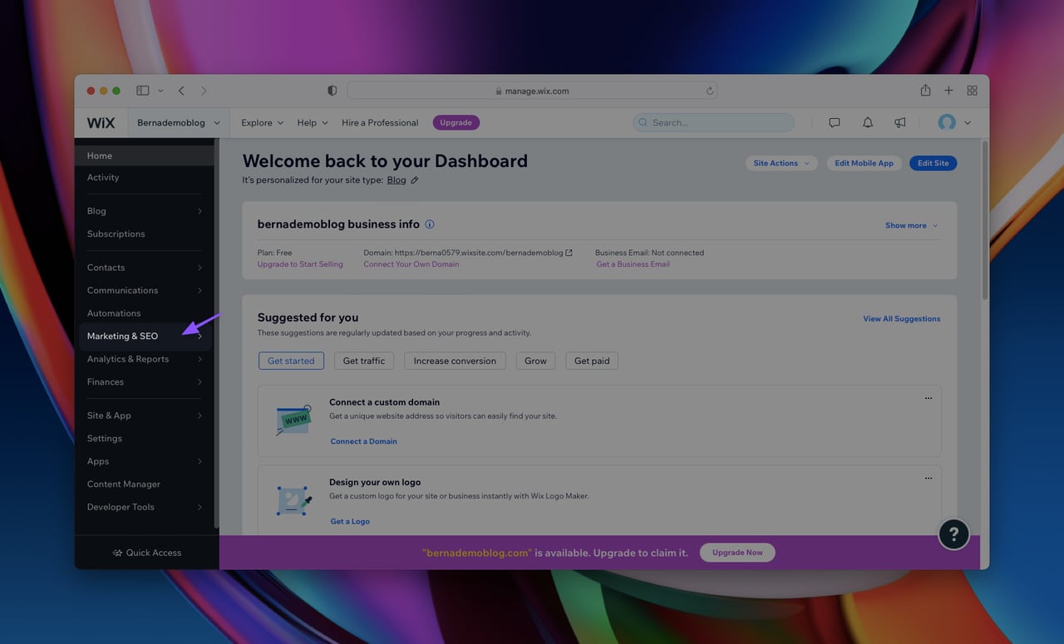Viewport: 1064px width, 644px height.
Task: Click the custom domain www illustration
Action: 293,420
